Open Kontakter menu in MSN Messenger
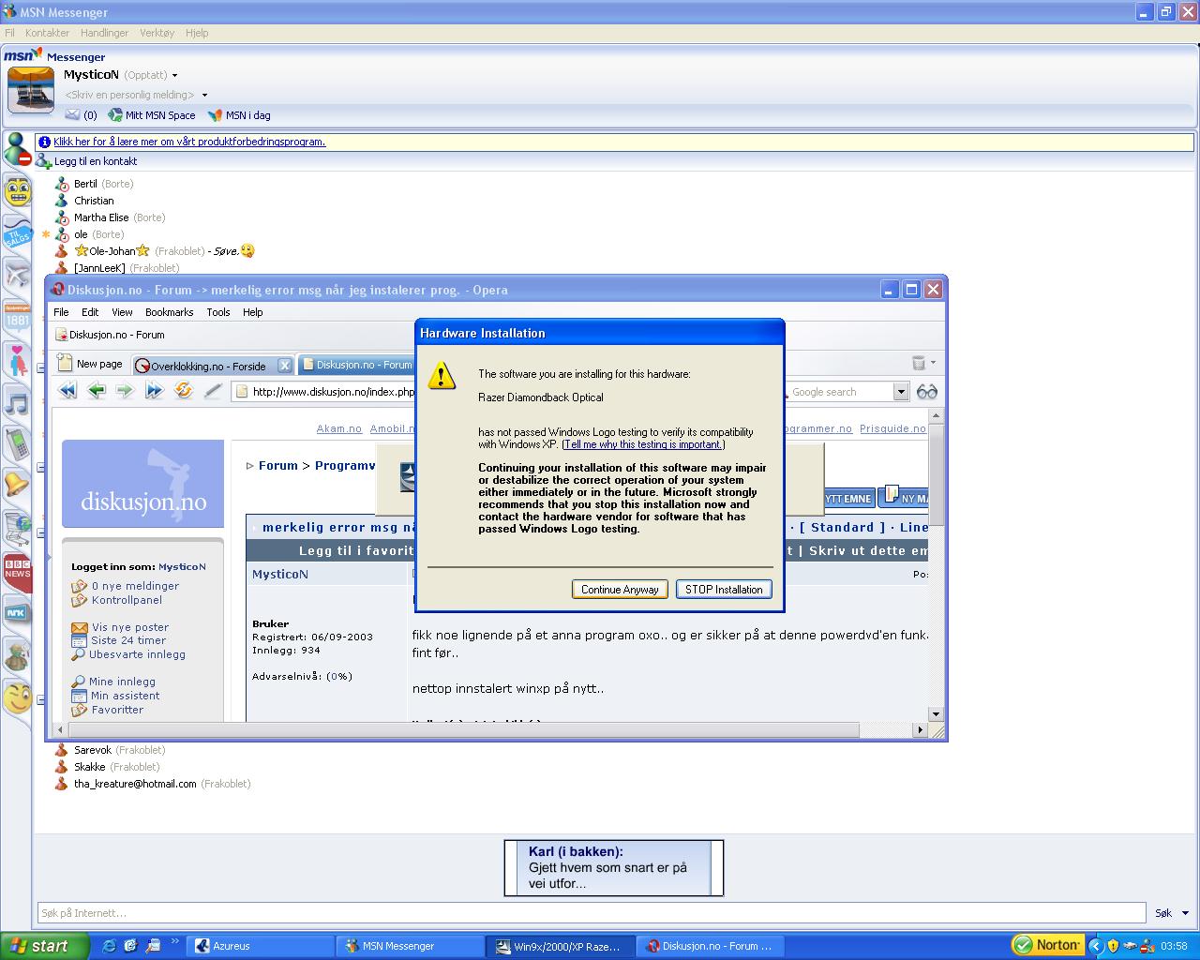 [x=48, y=33]
